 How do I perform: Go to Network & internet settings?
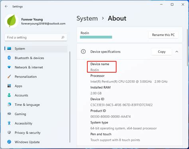coord(29,67)
